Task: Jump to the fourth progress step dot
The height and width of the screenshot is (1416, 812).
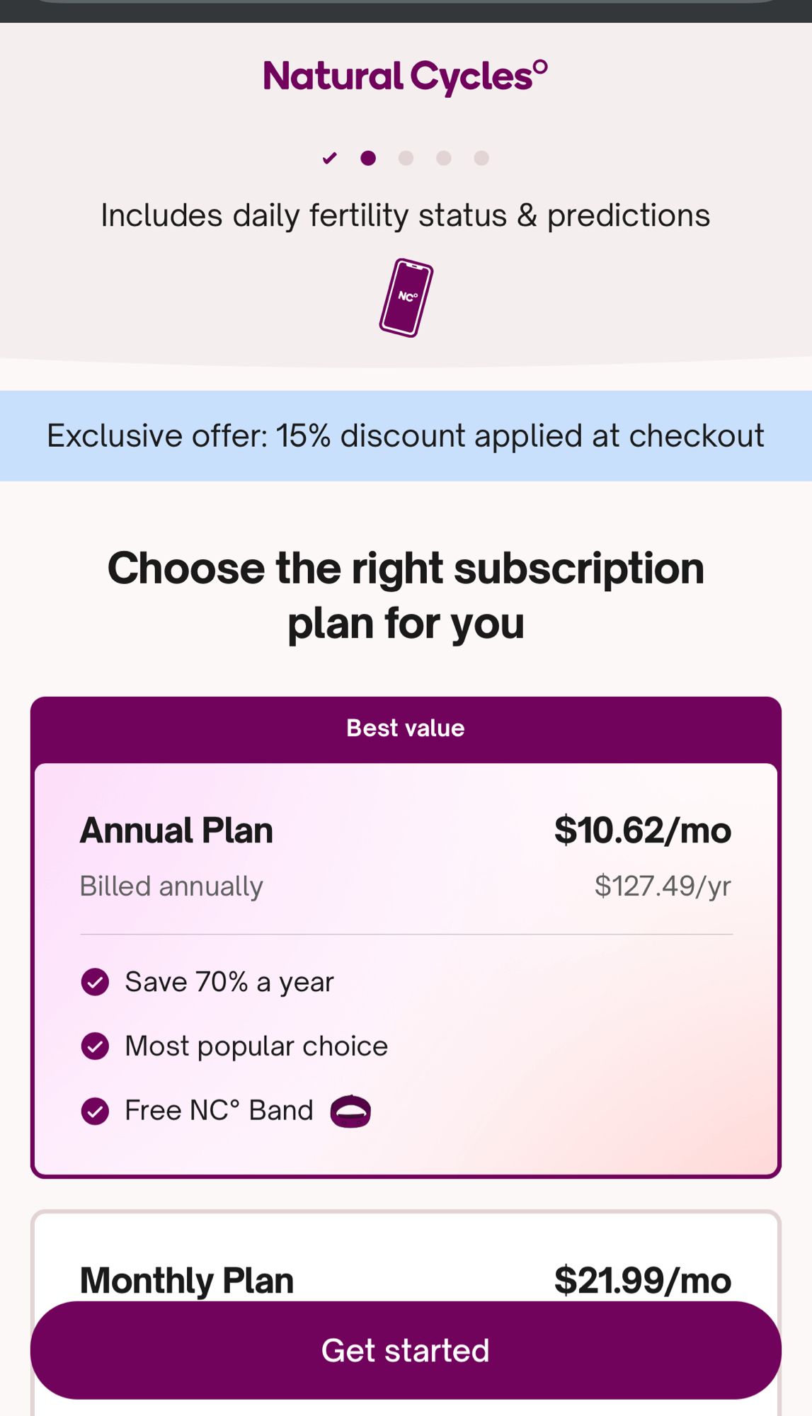Action: pyautogui.click(x=444, y=158)
